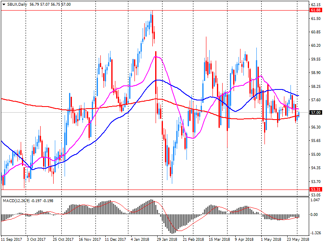The height and width of the screenshot is (244, 325).
Task: Click the current price 57.00 label
Action: tap(316, 112)
